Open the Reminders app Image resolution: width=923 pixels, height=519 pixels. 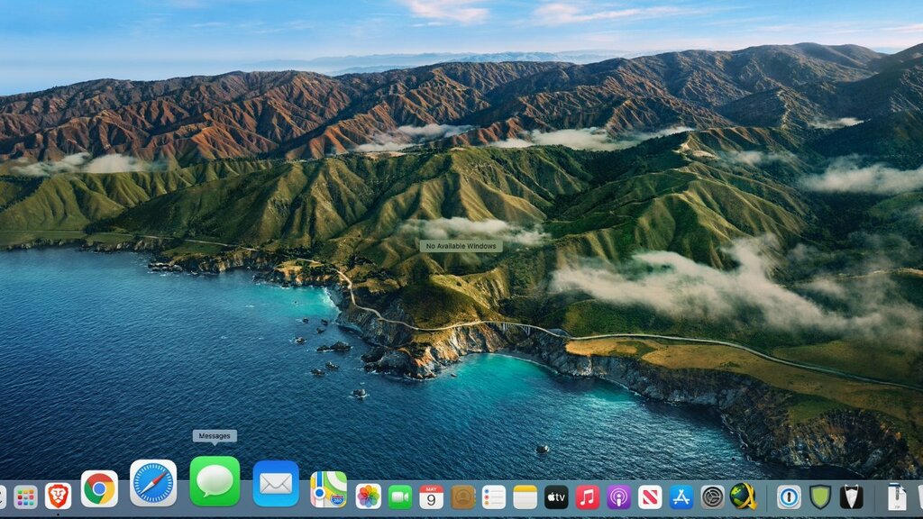click(494, 496)
